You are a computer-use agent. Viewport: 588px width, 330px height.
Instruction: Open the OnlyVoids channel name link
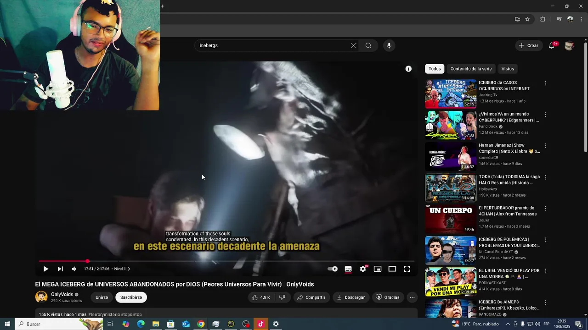(62, 295)
